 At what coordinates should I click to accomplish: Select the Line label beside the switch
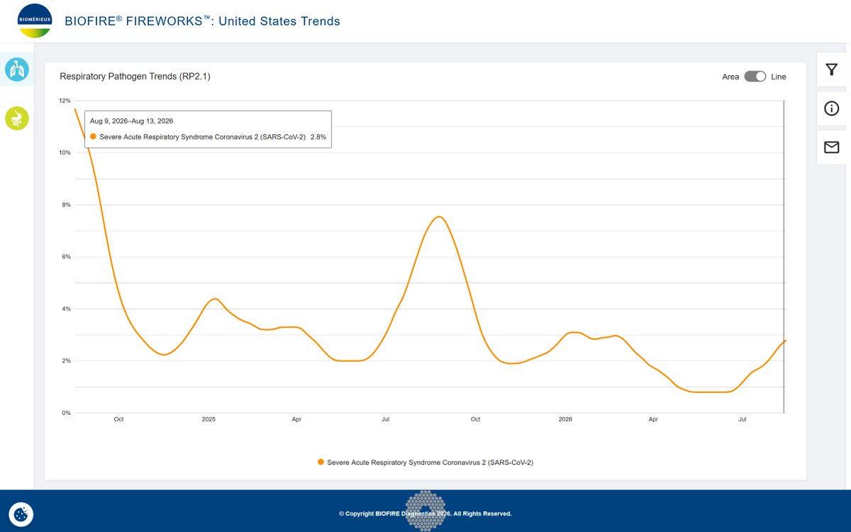[x=779, y=77]
